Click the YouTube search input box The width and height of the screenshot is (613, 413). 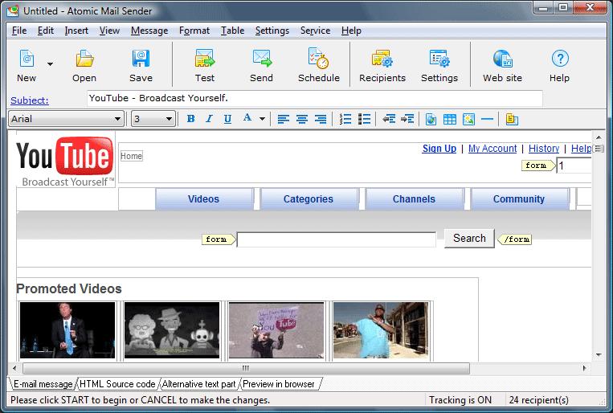pos(336,239)
